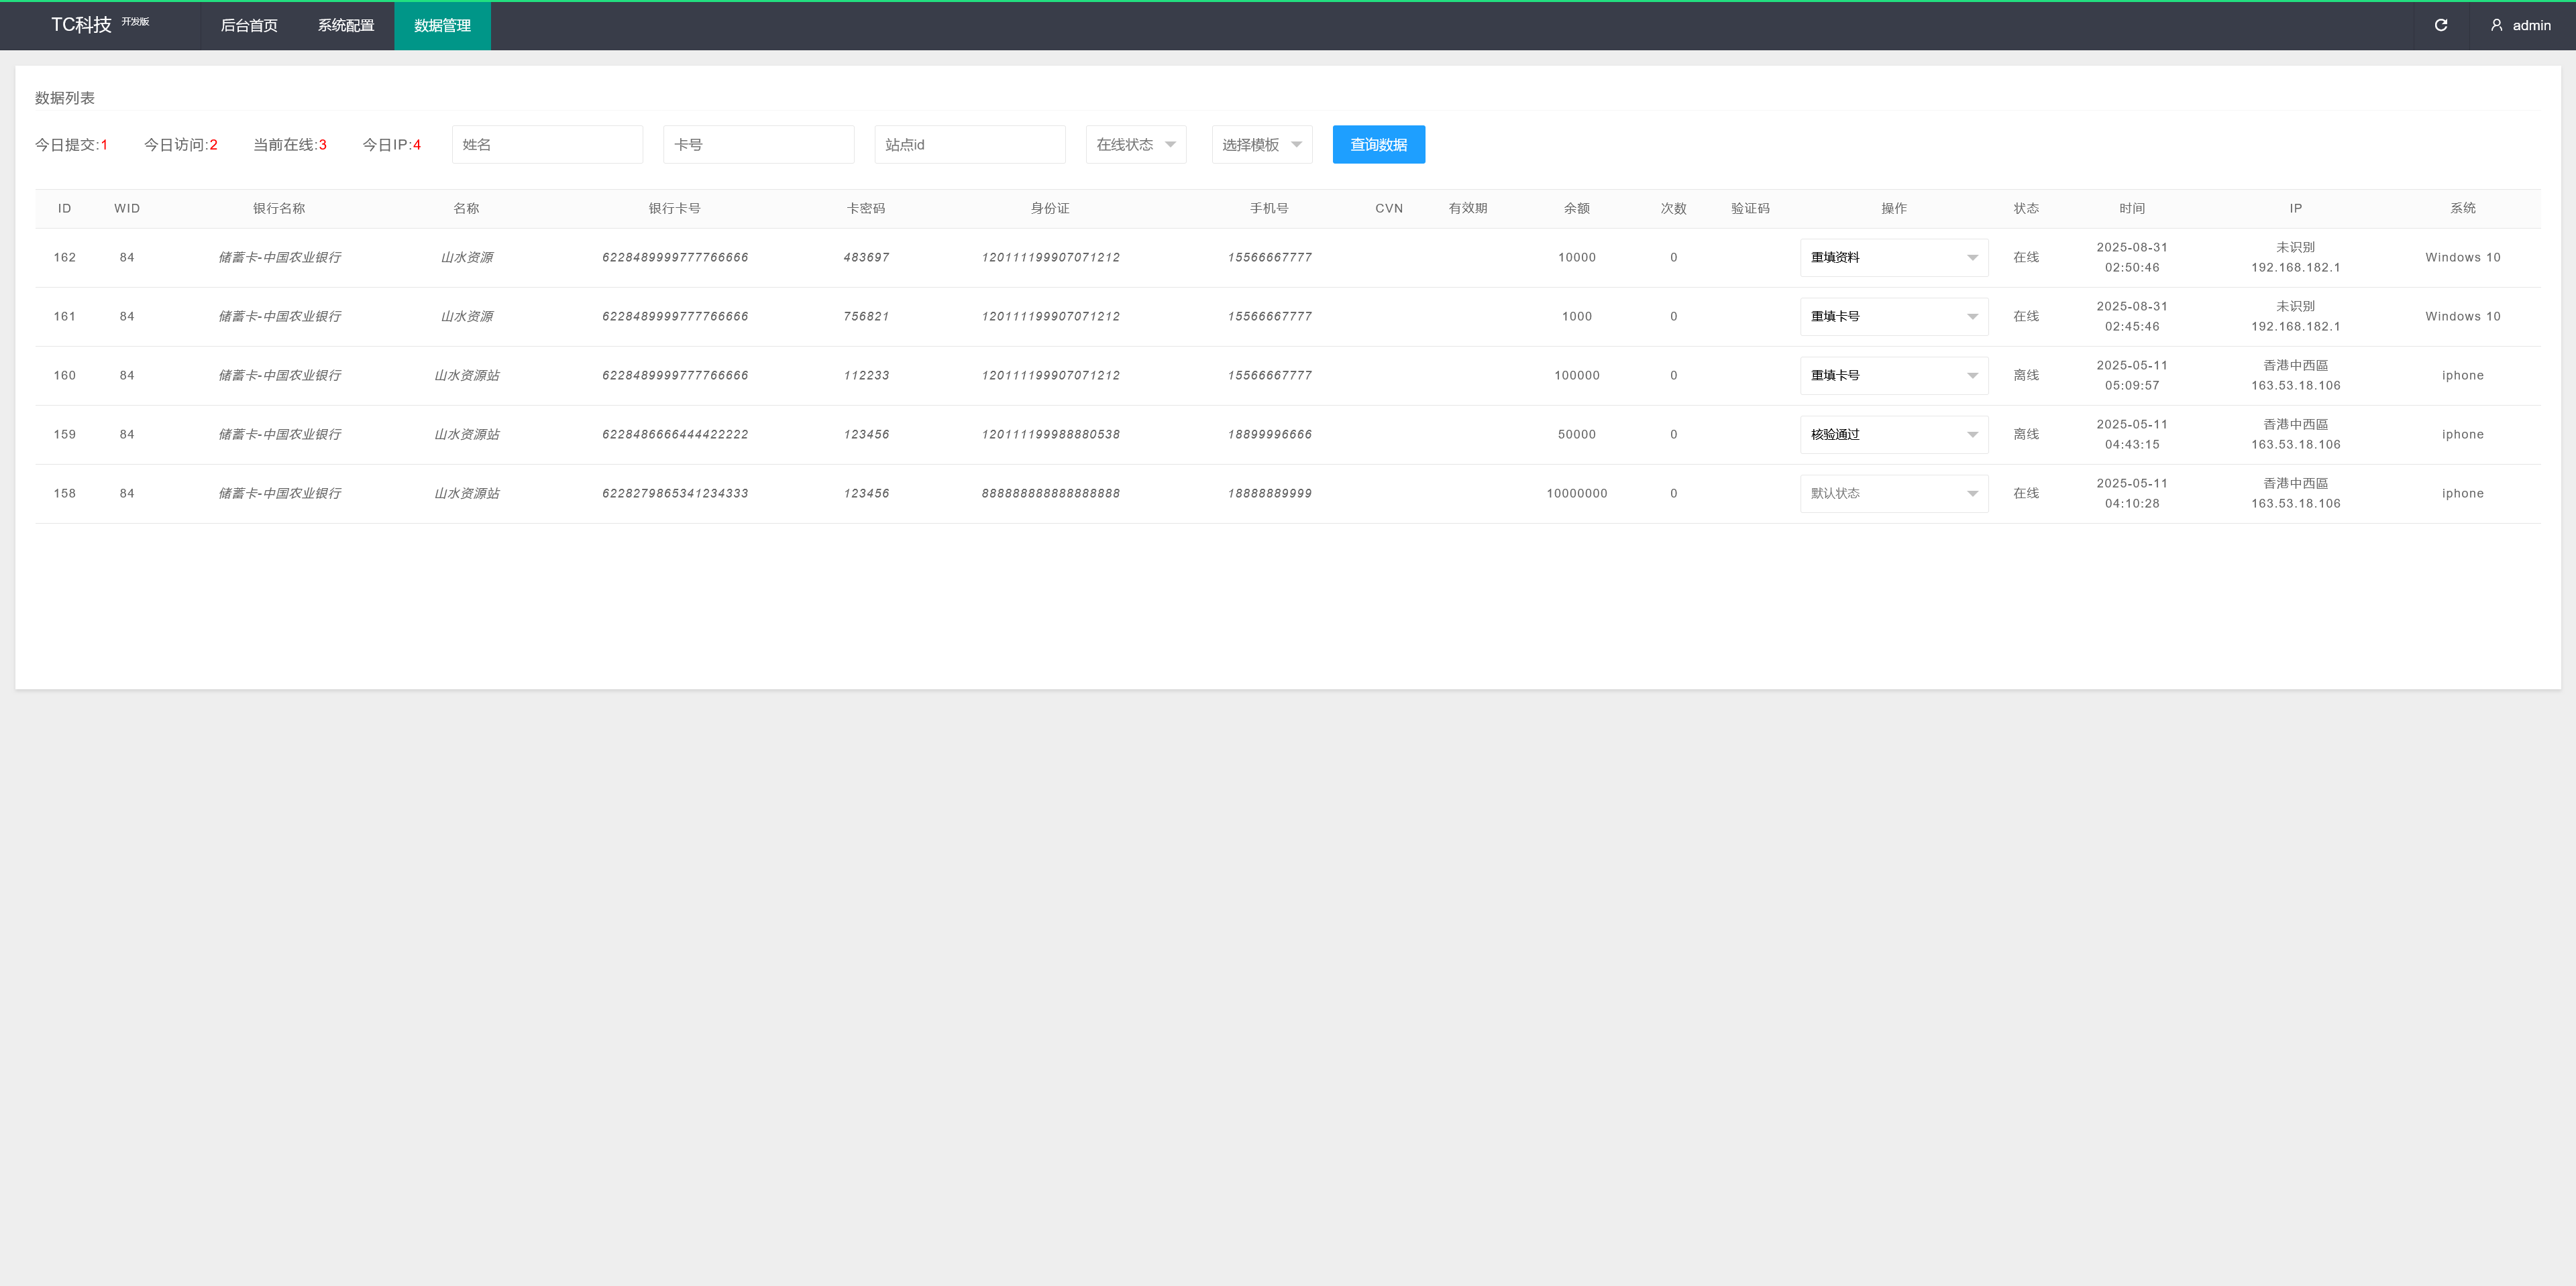Viewport: 2576px width, 1286px height.
Task: Focus the 卡号 search field
Action: pyautogui.click(x=758, y=145)
